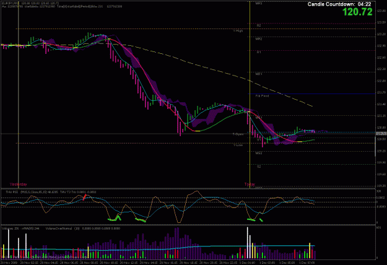This screenshot has width=387, height=265.
Task: Click the Candle Countdown timer text
Action: 339,4
